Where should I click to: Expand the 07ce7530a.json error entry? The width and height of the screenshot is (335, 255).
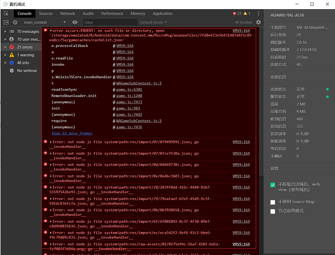click(x=51, y=154)
